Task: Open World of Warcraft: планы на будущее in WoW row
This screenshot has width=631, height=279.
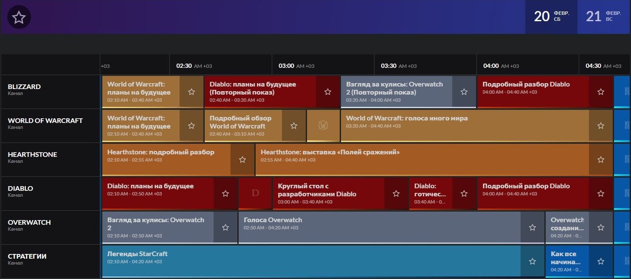Action: click(141, 126)
